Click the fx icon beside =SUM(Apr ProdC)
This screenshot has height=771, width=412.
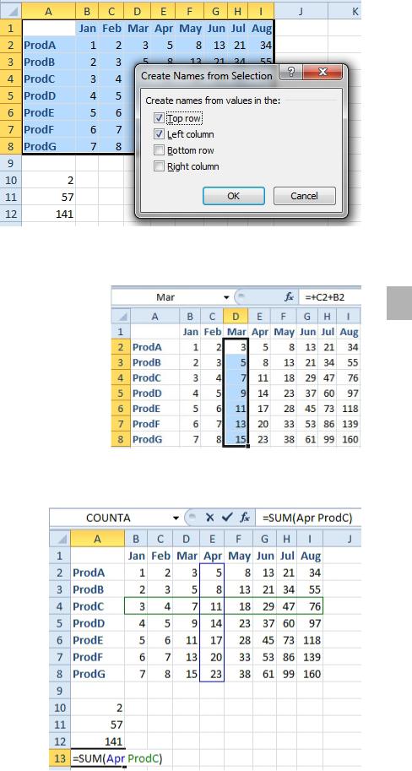click(244, 518)
